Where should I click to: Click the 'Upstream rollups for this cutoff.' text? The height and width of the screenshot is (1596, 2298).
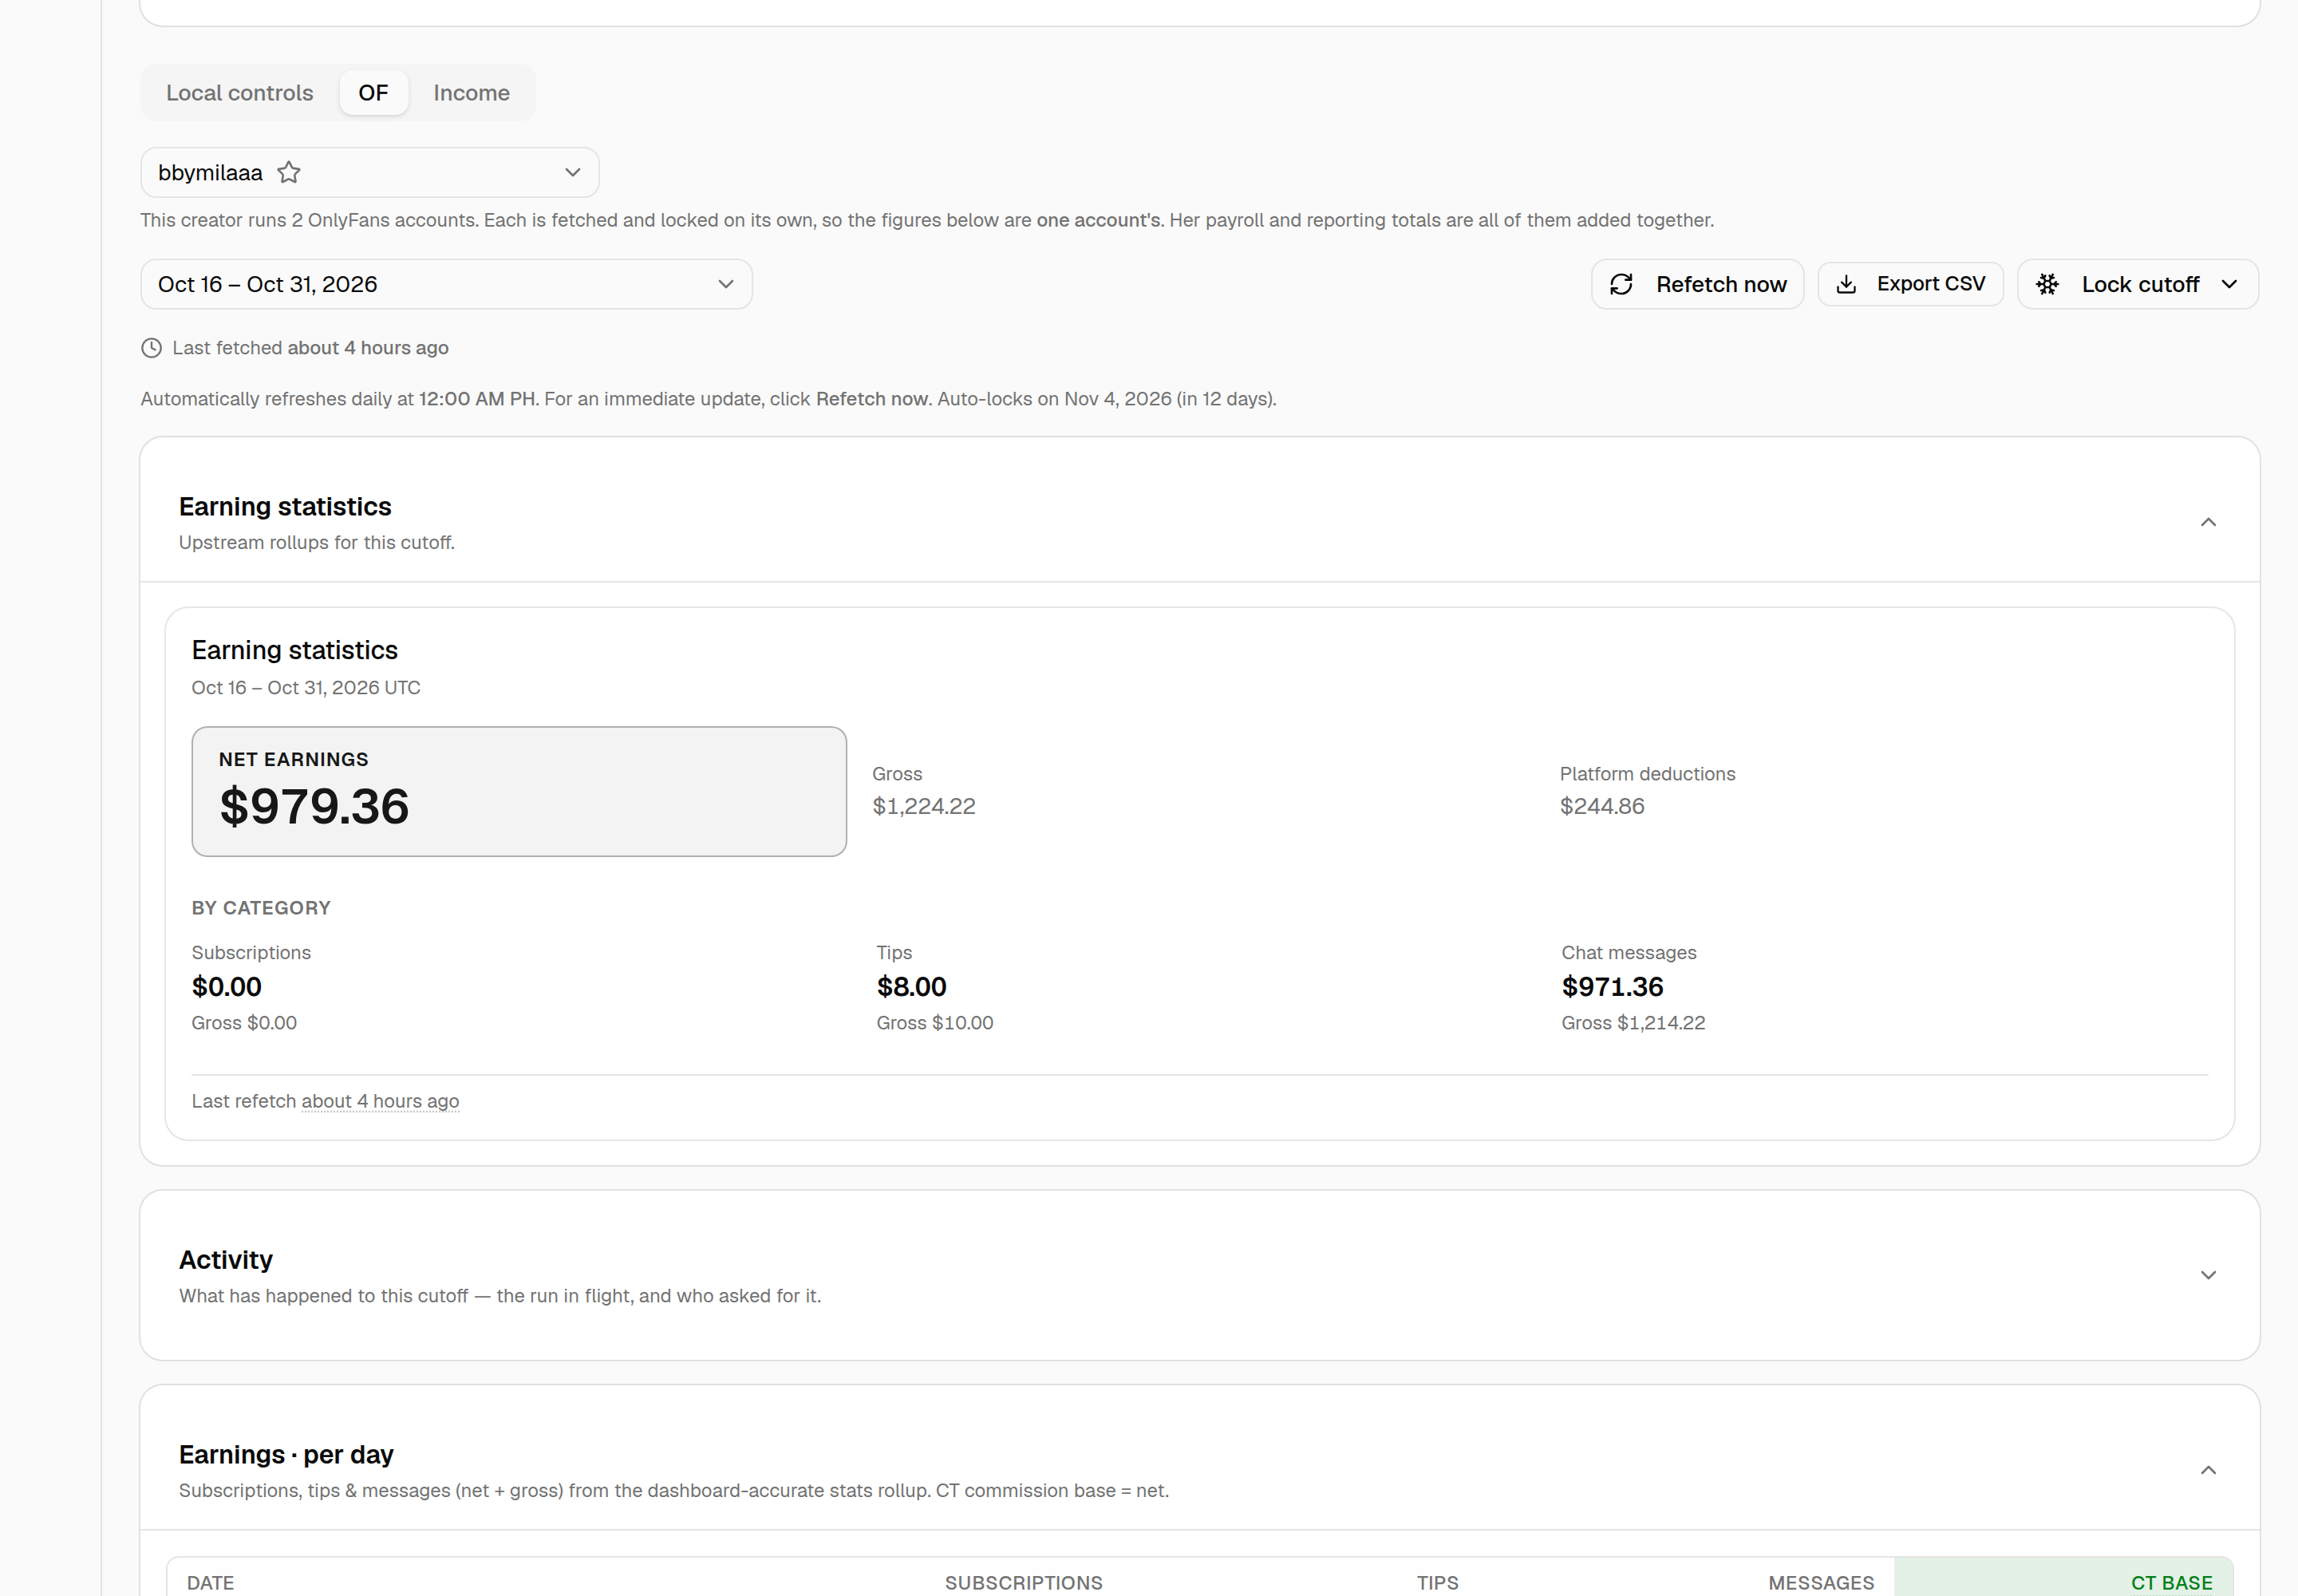pyautogui.click(x=317, y=542)
